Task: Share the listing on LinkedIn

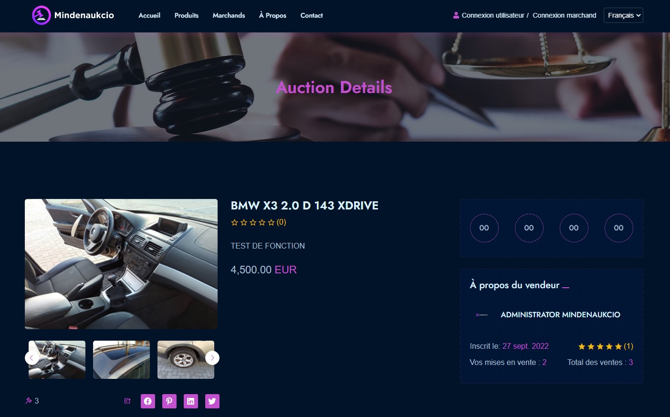Action: 191,401
